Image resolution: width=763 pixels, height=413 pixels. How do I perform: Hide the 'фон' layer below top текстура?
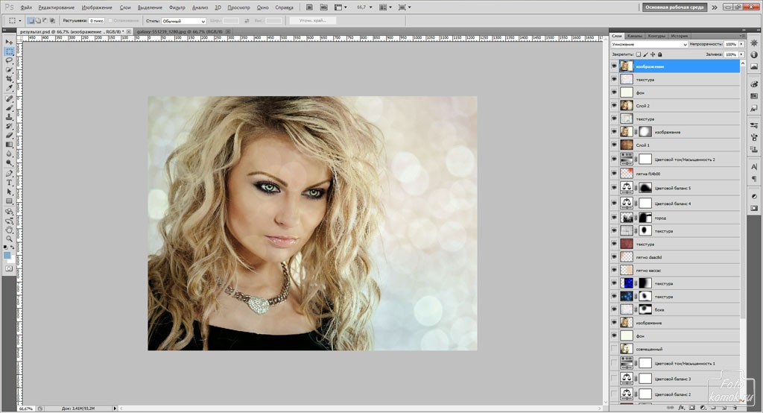(614, 92)
